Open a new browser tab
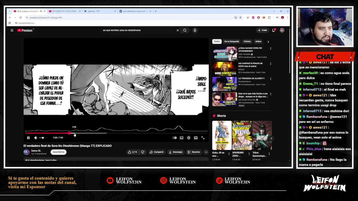Viewport: 358px width, 201px height. coord(156,11)
